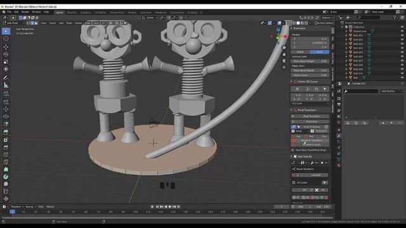Jump to the timeline start frame

[x=157, y=206]
